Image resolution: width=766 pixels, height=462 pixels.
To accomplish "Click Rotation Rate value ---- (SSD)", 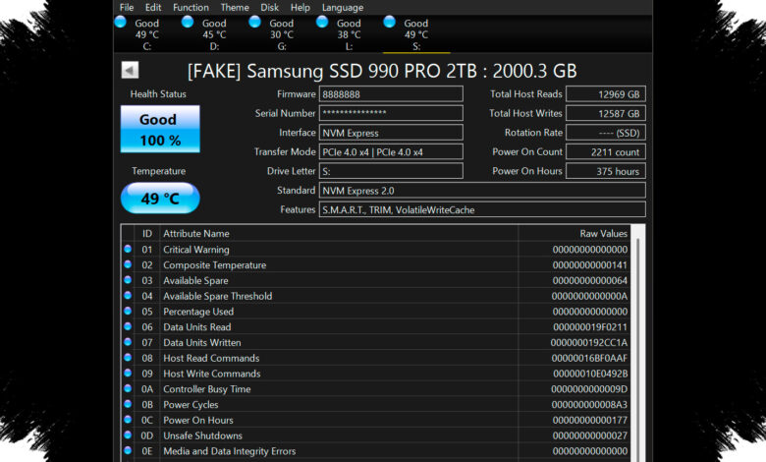I will (606, 133).
